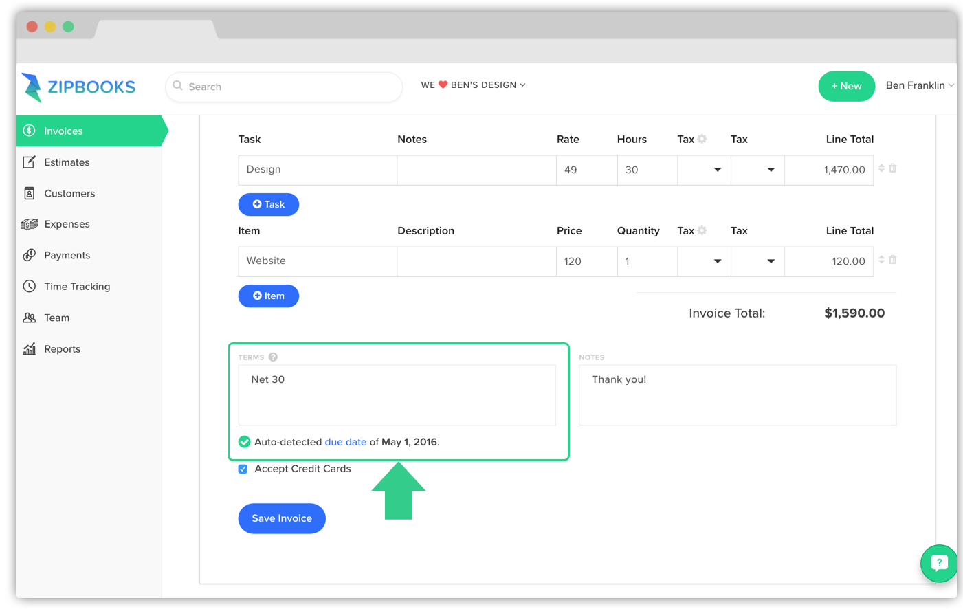
Task: Toggle the Accept Credit Cards checkbox
Action: coord(243,469)
